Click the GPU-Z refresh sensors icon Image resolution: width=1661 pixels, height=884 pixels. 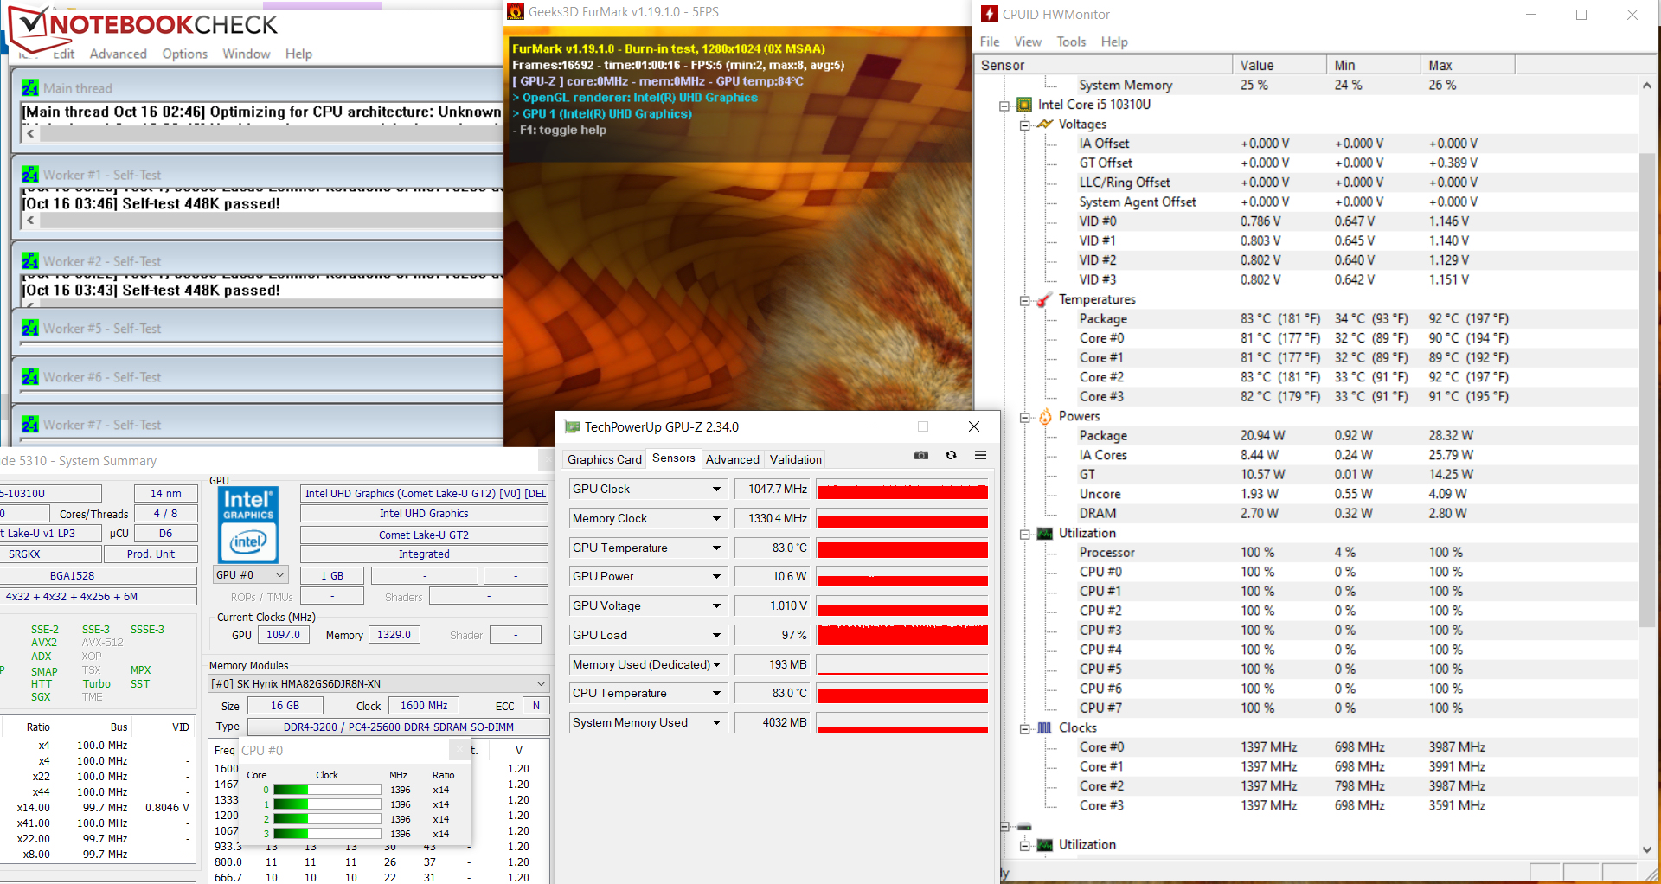(951, 455)
